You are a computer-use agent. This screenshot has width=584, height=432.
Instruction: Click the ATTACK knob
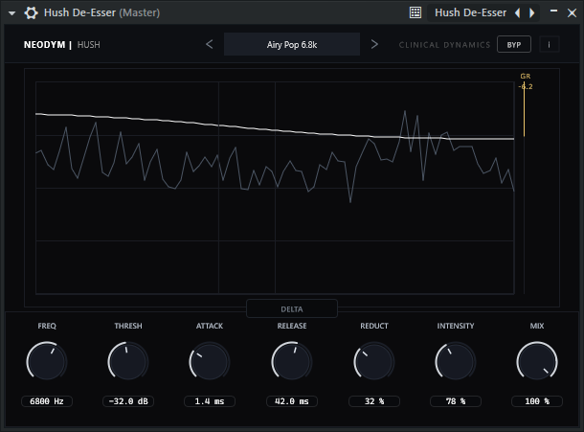pyautogui.click(x=210, y=361)
